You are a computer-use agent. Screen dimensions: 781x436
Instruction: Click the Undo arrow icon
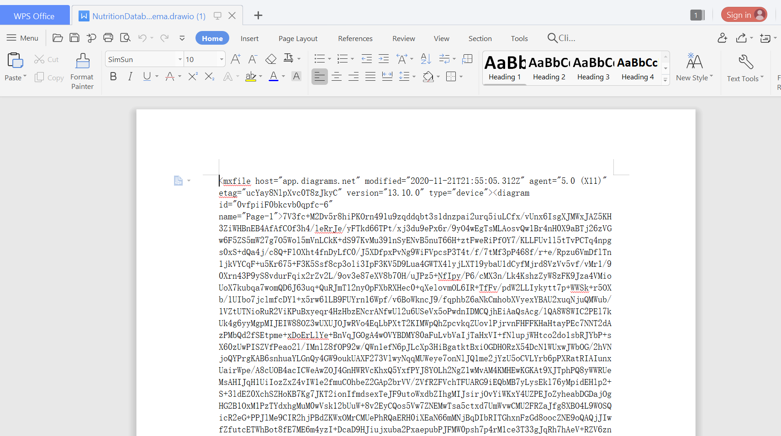142,38
